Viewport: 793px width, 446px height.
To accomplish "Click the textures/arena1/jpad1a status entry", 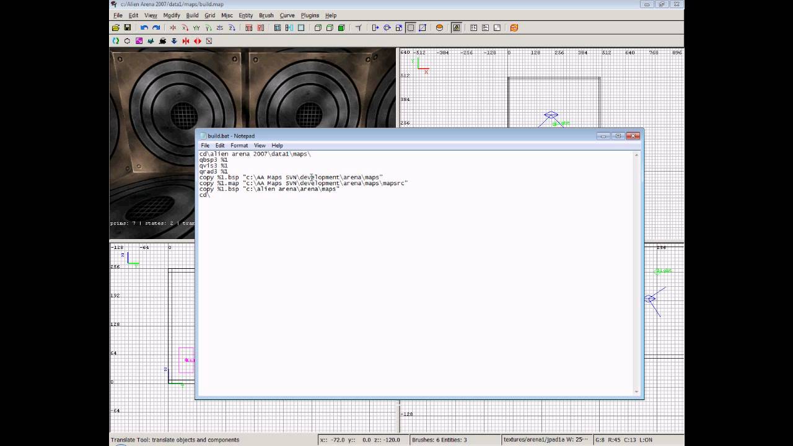I will pyautogui.click(x=546, y=440).
